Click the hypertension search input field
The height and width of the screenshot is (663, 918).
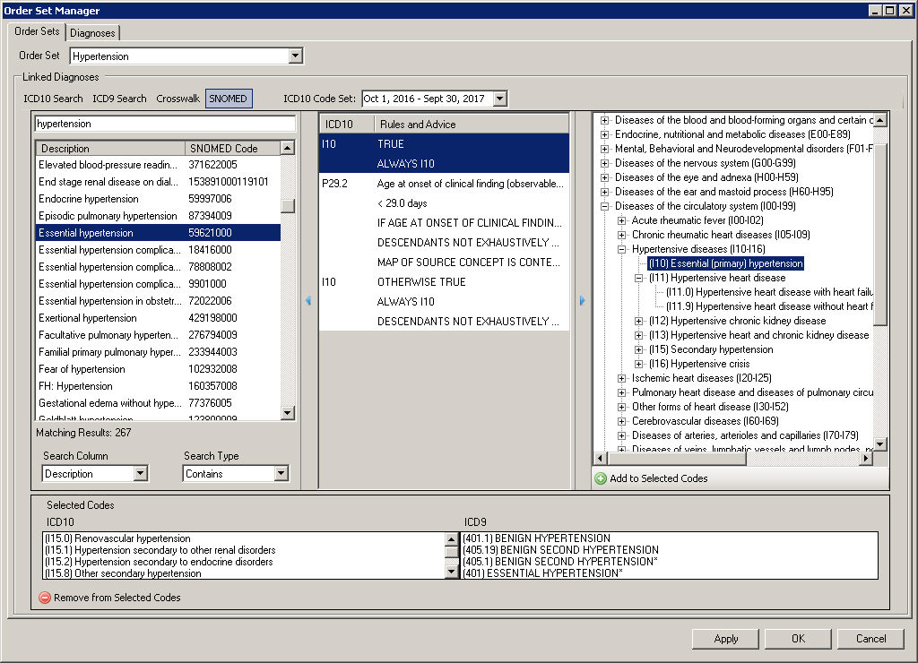click(165, 124)
